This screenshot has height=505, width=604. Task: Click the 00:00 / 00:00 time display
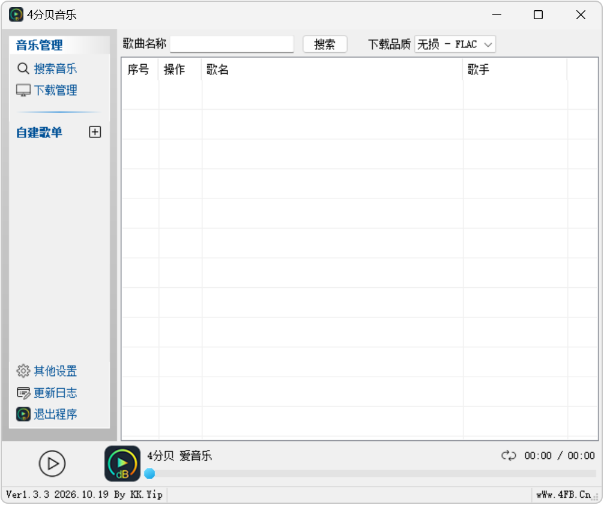[560, 456]
